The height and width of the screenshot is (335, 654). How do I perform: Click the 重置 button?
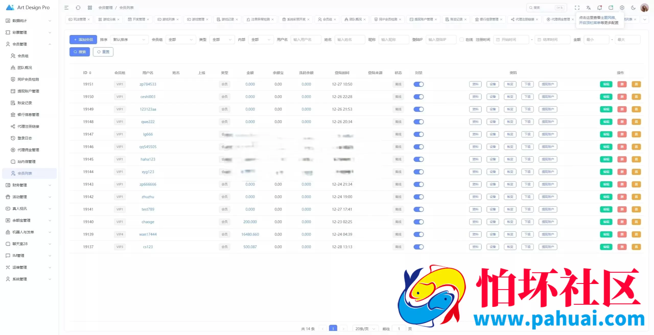pos(103,52)
